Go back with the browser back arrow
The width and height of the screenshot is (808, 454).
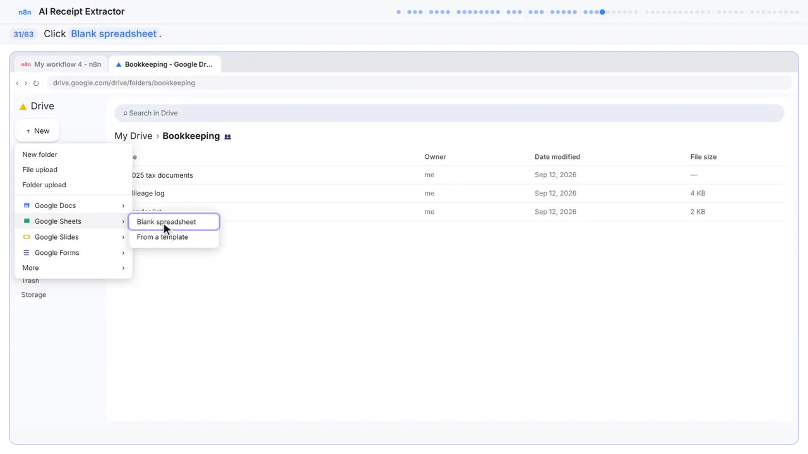pyautogui.click(x=18, y=83)
